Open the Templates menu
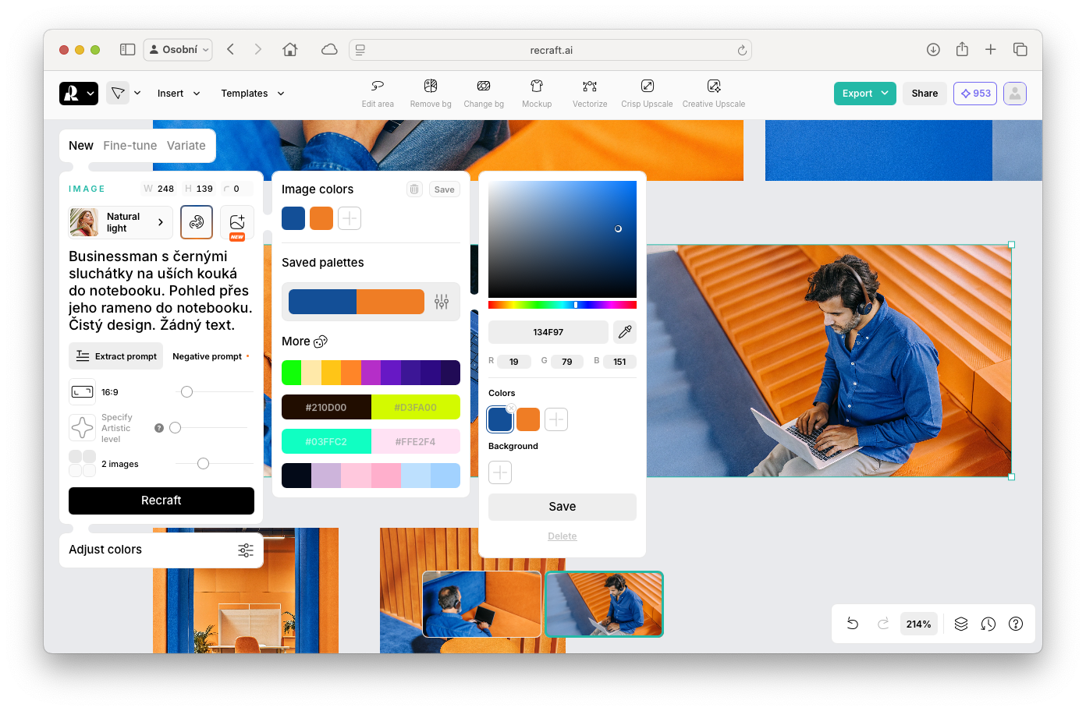This screenshot has height=711, width=1086. click(x=253, y=94)
